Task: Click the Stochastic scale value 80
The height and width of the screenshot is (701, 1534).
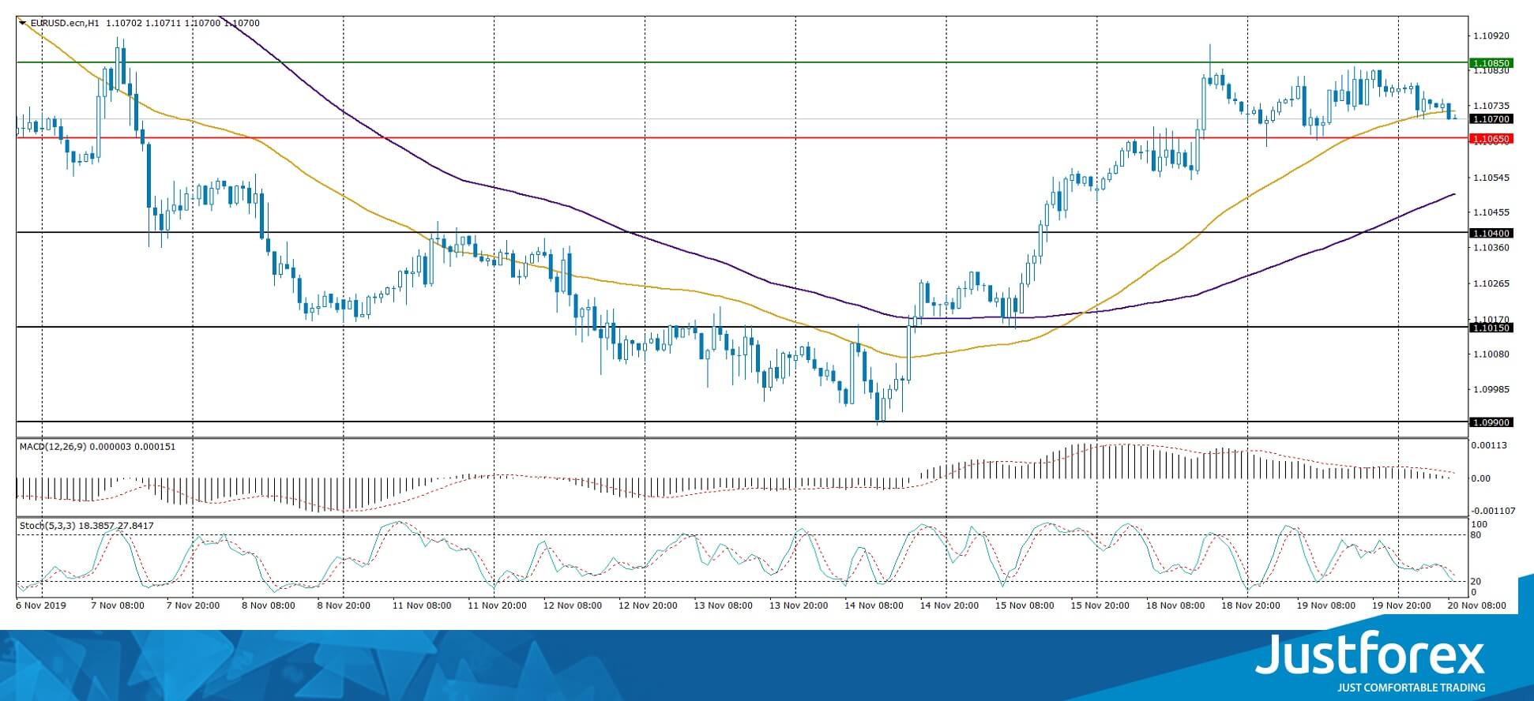Action: (1477, 535)
